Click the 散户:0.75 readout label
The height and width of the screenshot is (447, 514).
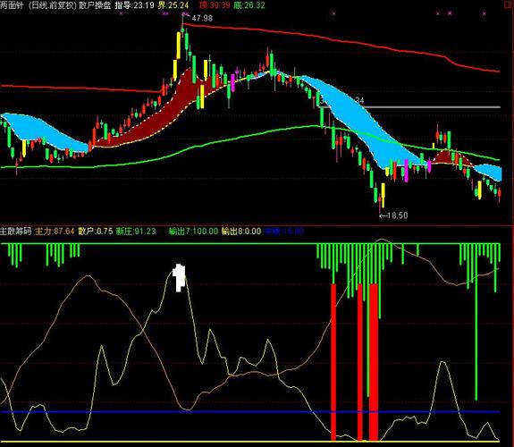tap(96, 232)
